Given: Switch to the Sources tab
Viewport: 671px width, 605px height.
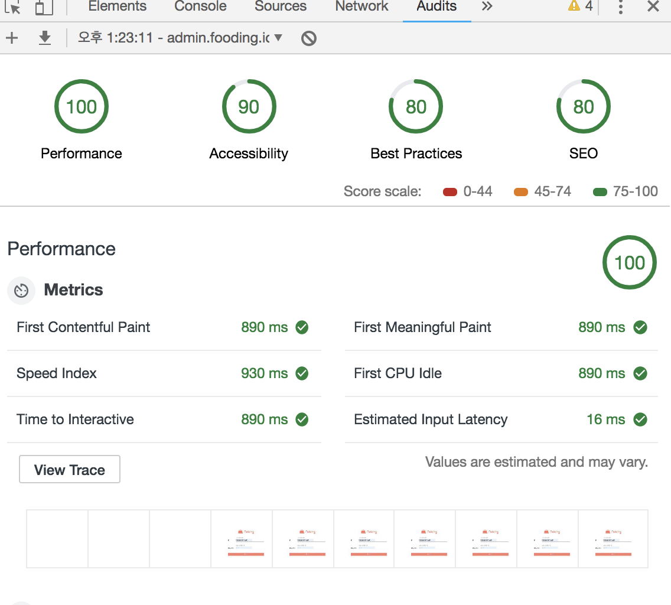Looking at the screenshot, I should pos(281,6).
